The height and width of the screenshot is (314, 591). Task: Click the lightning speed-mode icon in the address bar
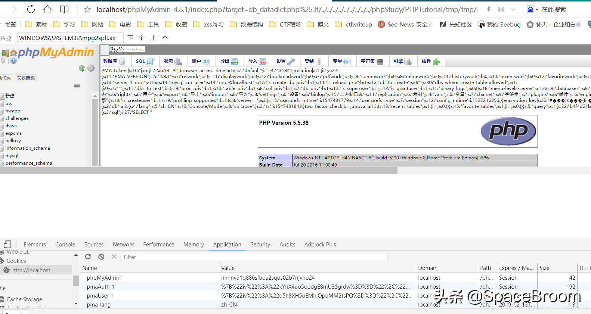coord(489,9)
